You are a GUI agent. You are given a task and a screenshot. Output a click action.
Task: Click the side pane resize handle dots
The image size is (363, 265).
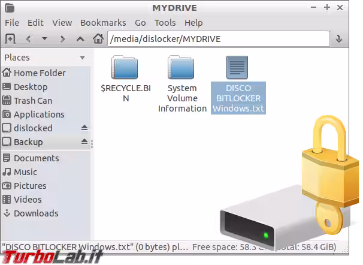(92, 144)
